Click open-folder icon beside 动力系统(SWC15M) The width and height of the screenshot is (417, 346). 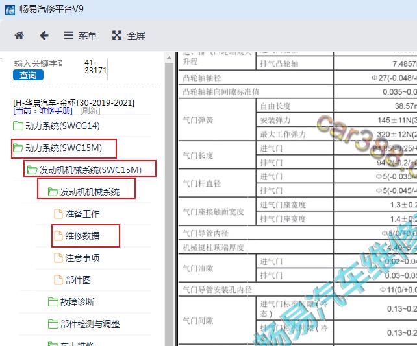click(18, 148)
